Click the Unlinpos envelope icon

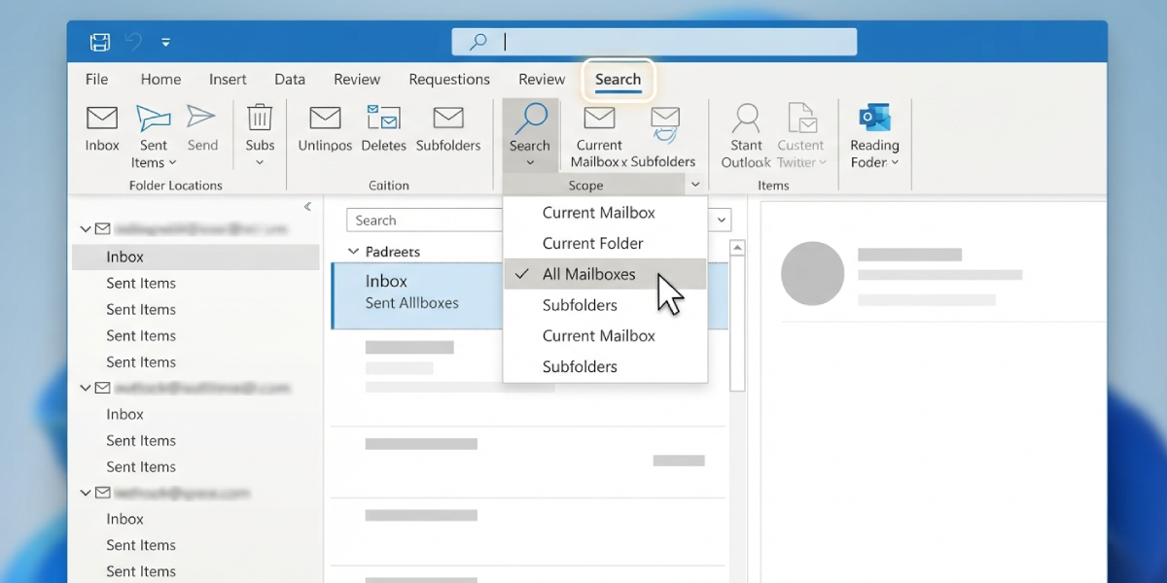coord(325,119)
